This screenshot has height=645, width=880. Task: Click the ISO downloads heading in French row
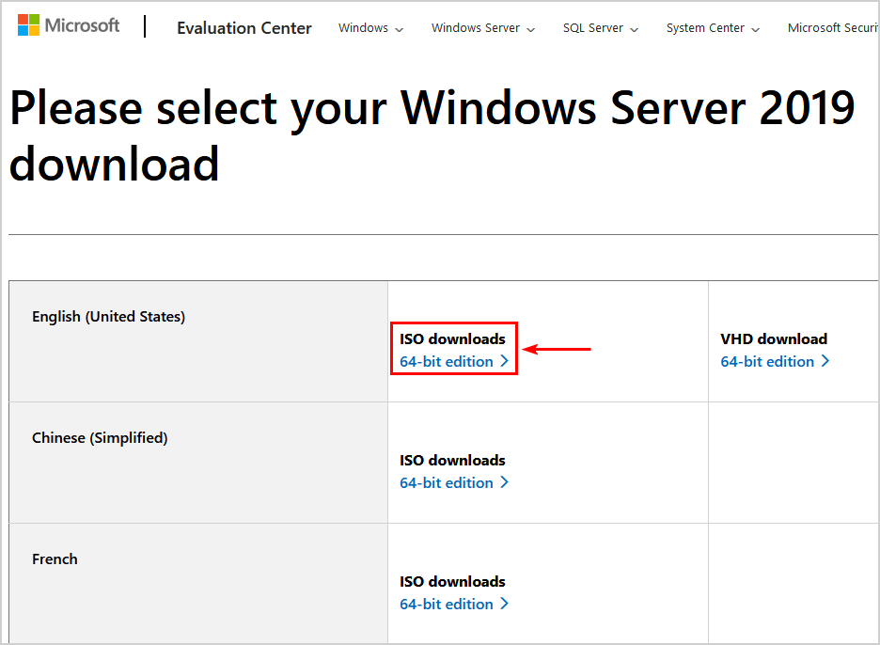click(x=452, y=582)
